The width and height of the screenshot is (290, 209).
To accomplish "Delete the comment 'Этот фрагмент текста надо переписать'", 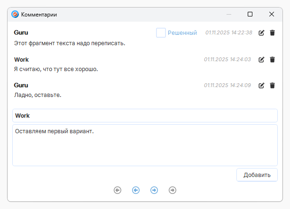I will point(272,33).
